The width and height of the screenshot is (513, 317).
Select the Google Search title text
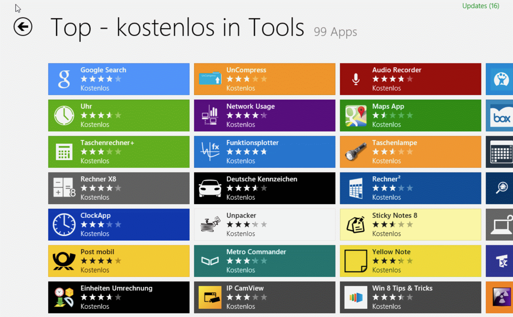point(103,70)
